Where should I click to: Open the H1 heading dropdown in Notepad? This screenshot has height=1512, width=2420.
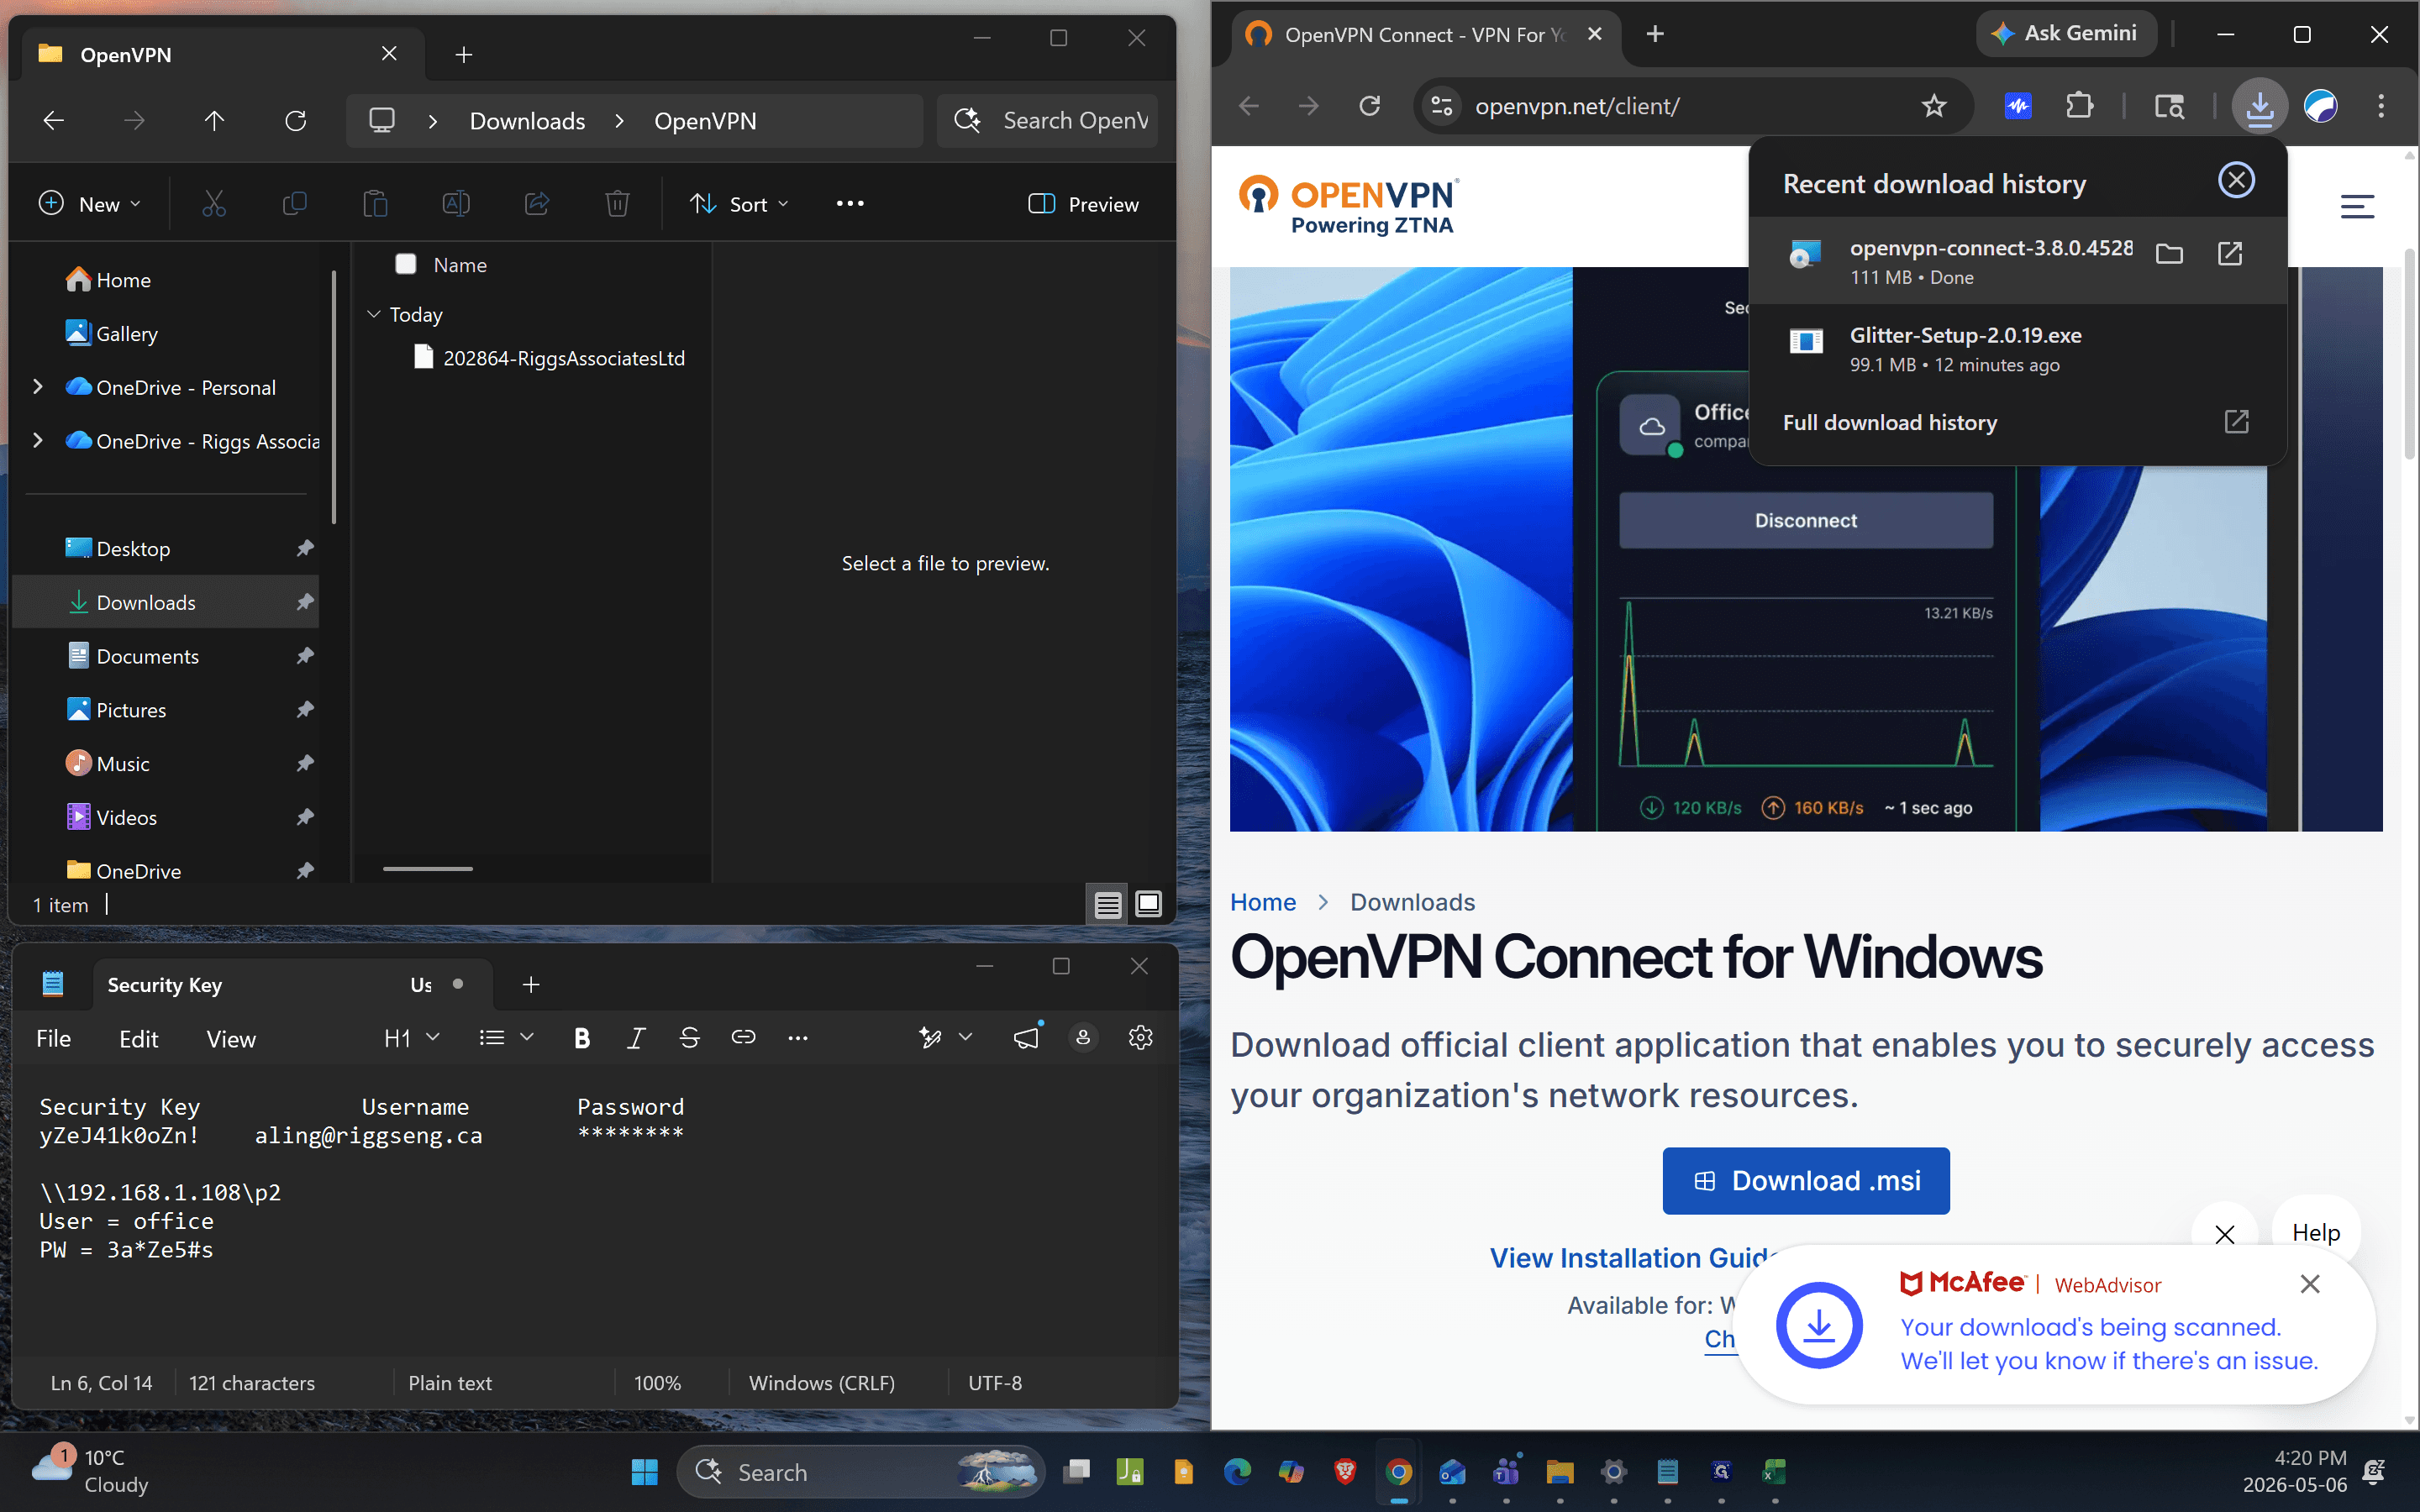[x=412, y=1038]
